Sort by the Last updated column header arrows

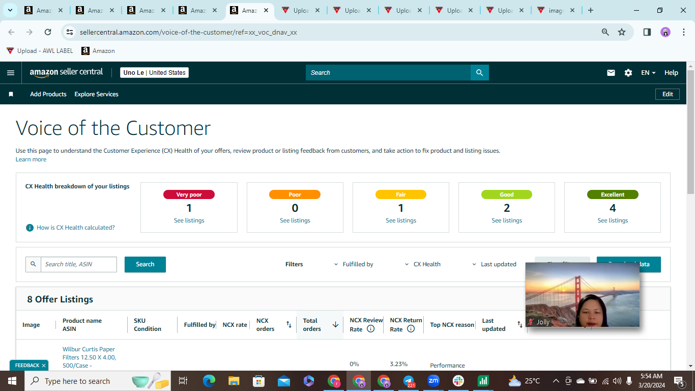click(520, 325)
